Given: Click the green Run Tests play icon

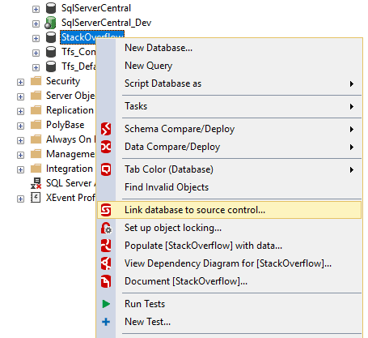Looking at the screenshot, I should [106, 304].
